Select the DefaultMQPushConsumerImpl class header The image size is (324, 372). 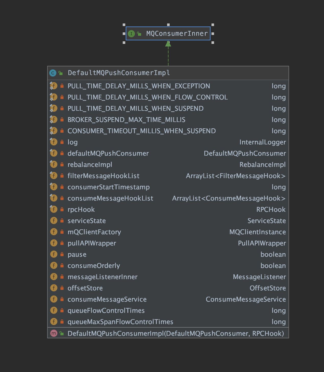[168, 73]
